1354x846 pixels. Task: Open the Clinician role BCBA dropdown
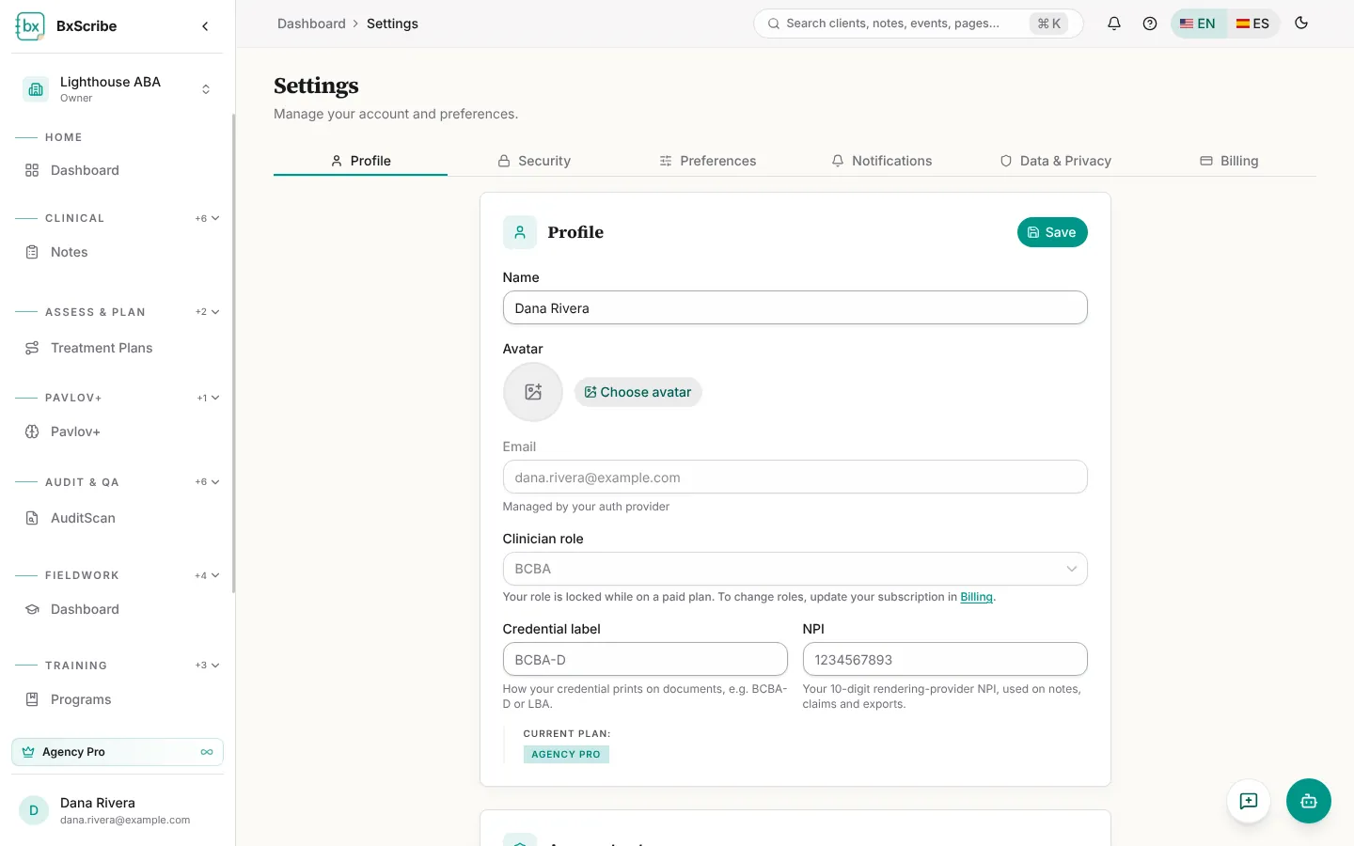pyautogui.click(x=795, y=569)
